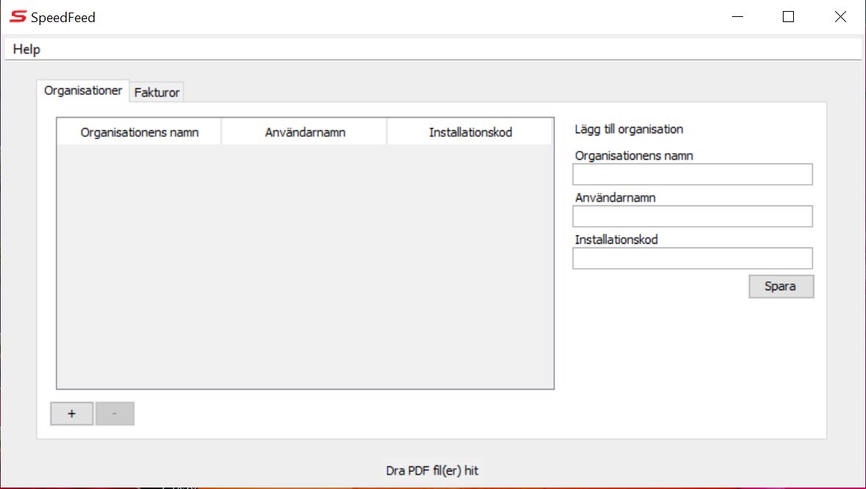Click the empty organisations table area
The width and height of the screenshot is (866, 489).
(x=305, y=265)
